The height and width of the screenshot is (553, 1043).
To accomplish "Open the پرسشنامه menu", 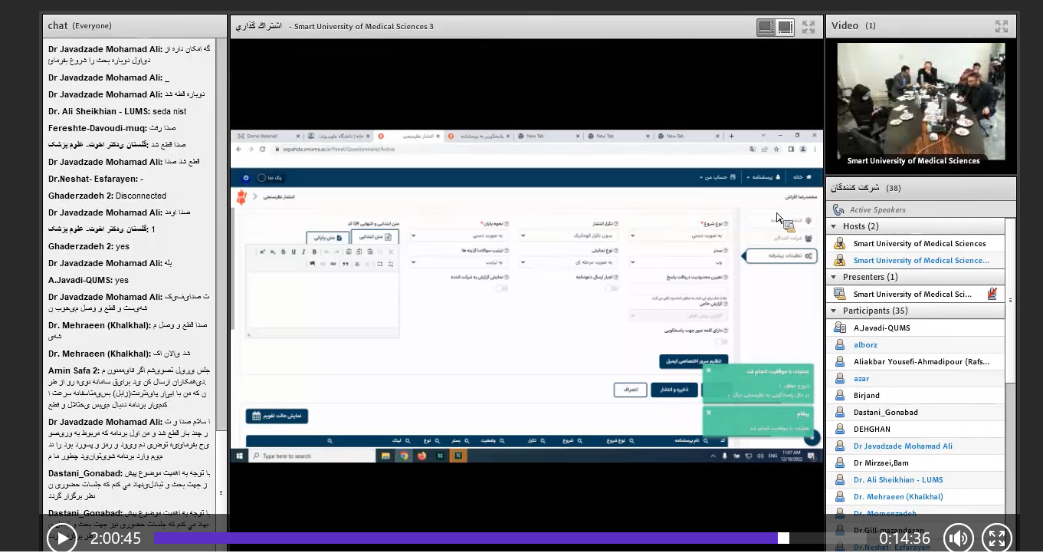I will (x=765, y=177).
